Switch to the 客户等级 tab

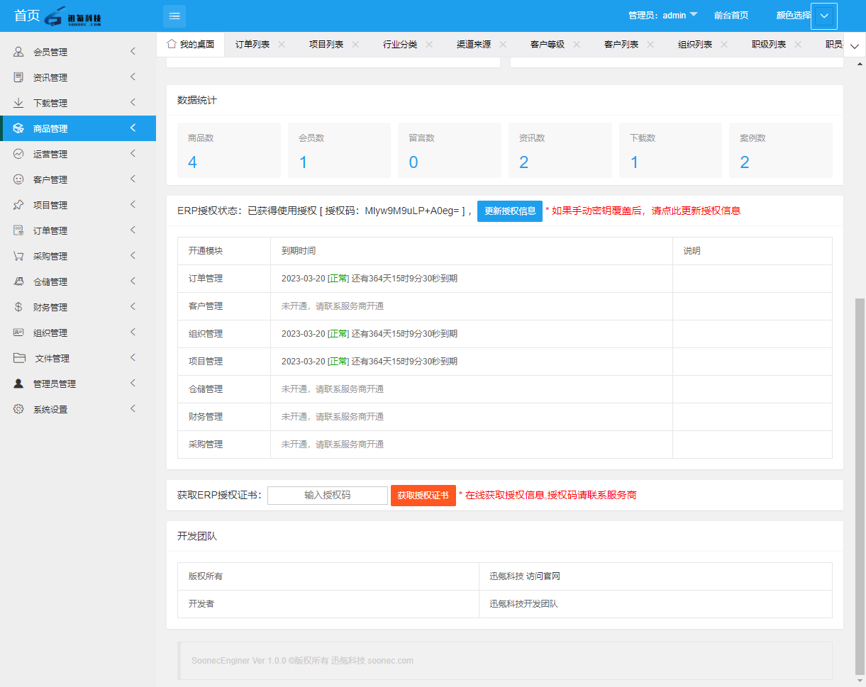click(x=548, y=44)
